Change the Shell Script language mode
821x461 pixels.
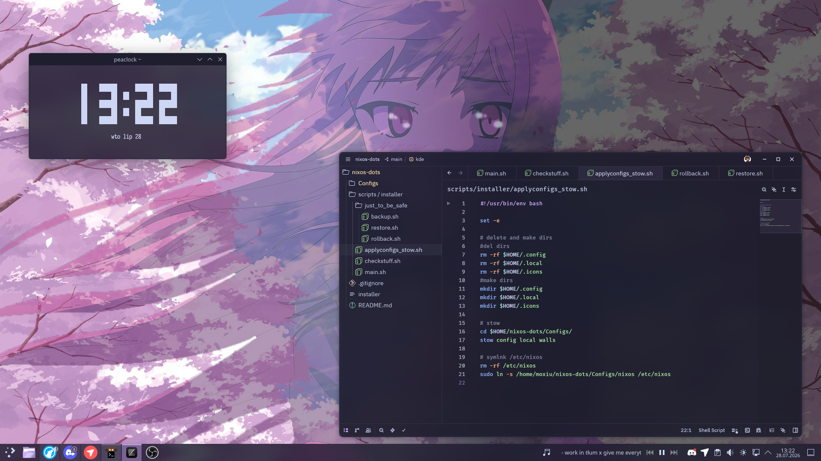pos(712,430)
